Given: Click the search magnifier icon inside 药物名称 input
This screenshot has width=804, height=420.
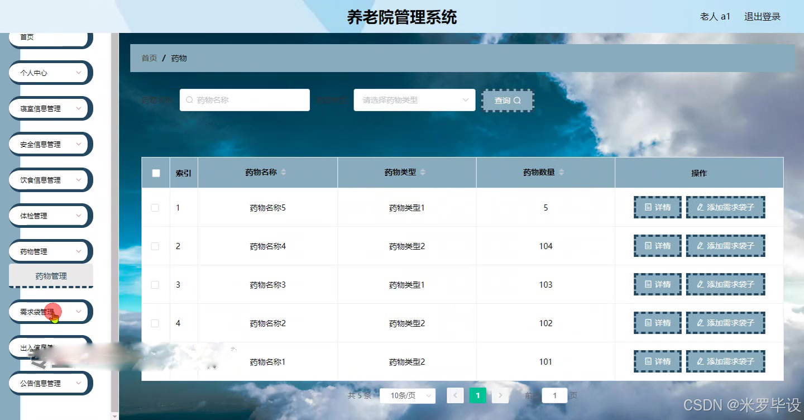Looking at the screenshot, I should tap(189, 99).
